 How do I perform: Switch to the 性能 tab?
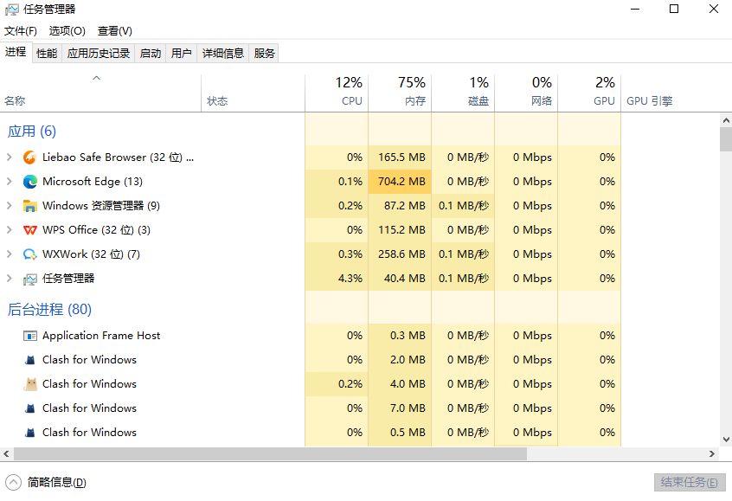[47, 54]
